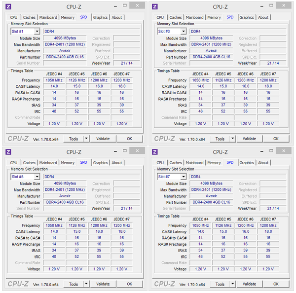Open Mainboard tab in Slot #7 window
Screen dimensions: 296x293
click(x=195, y=163)
